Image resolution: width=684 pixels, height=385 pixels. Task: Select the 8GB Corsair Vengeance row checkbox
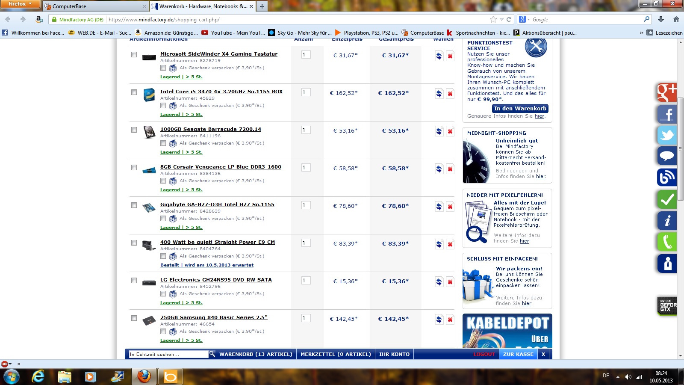pos(134,168)
